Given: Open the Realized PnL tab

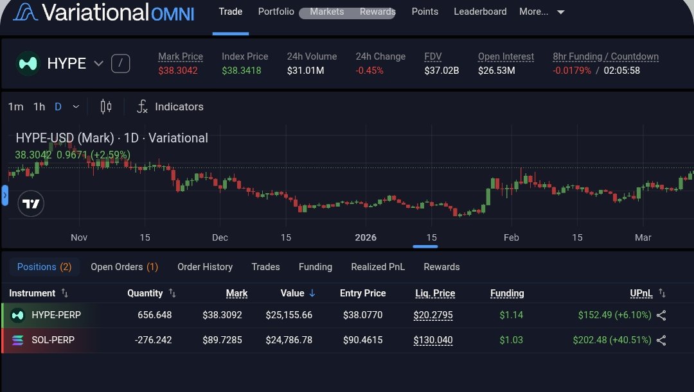Looking at the screenshot, I should point(378,267).
